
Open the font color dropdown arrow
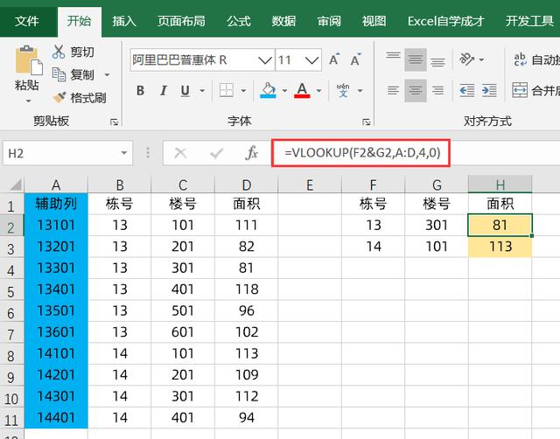click(318, 91)
